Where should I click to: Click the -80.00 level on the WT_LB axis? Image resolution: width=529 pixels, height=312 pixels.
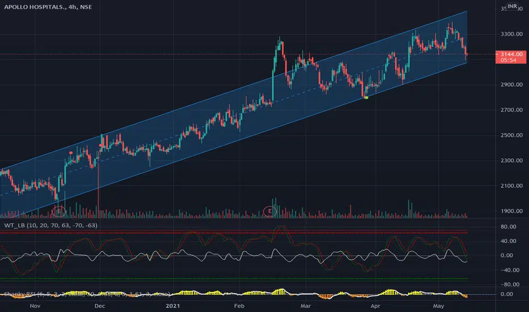point(510,284)
